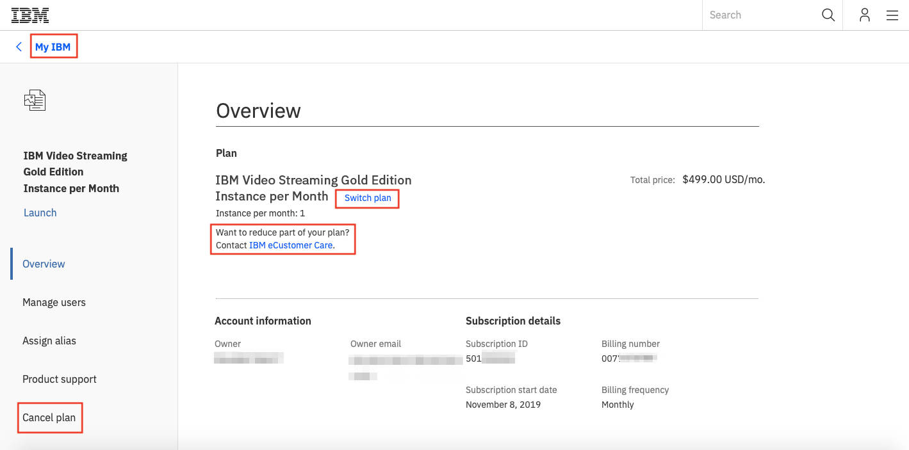Click the Switch plan link
Viewport: 909px width, 450px height.
(368, 198)
